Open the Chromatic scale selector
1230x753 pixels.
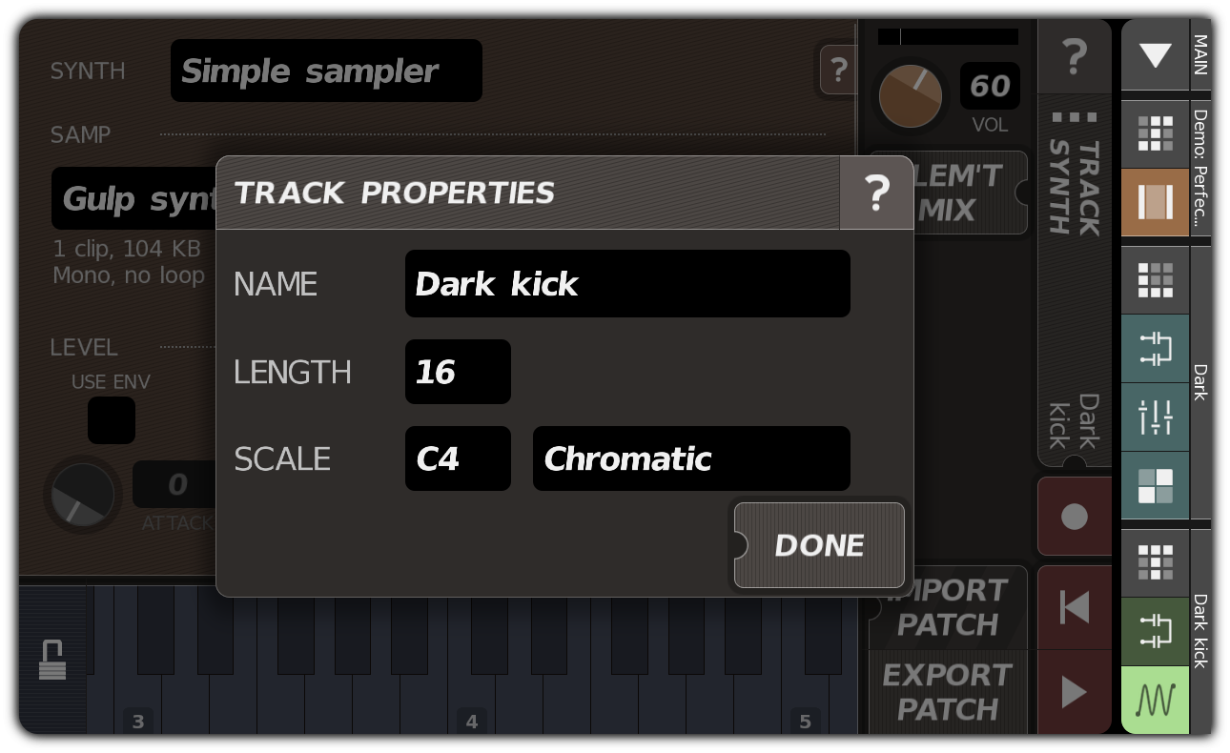[x=690, y=458]
